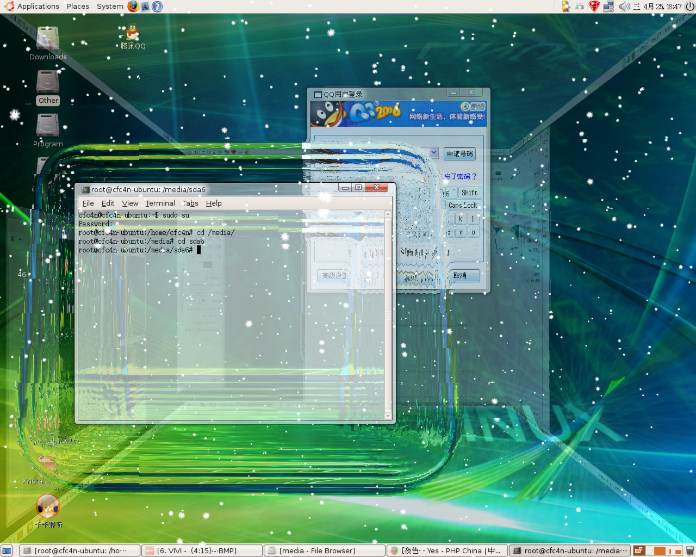Image resolution: width=696 pixels, height=557 pixels.
Task: Open terminal File menu
Action: [88, 203]
